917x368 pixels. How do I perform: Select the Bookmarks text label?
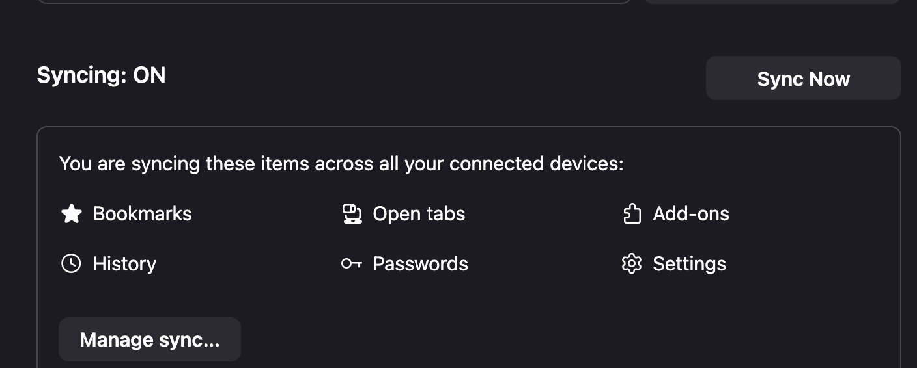click(x=142, y=214)
